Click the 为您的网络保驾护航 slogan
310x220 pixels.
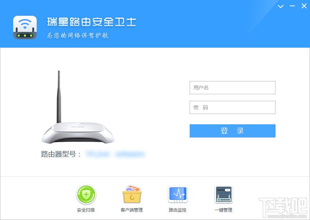click(78, 36)
